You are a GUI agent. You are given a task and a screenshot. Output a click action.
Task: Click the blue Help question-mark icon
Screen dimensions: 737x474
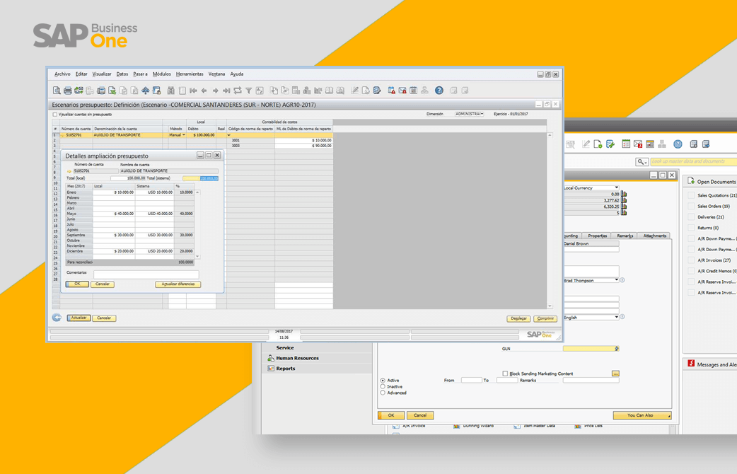pyautogui.click(x=439, y=91)
